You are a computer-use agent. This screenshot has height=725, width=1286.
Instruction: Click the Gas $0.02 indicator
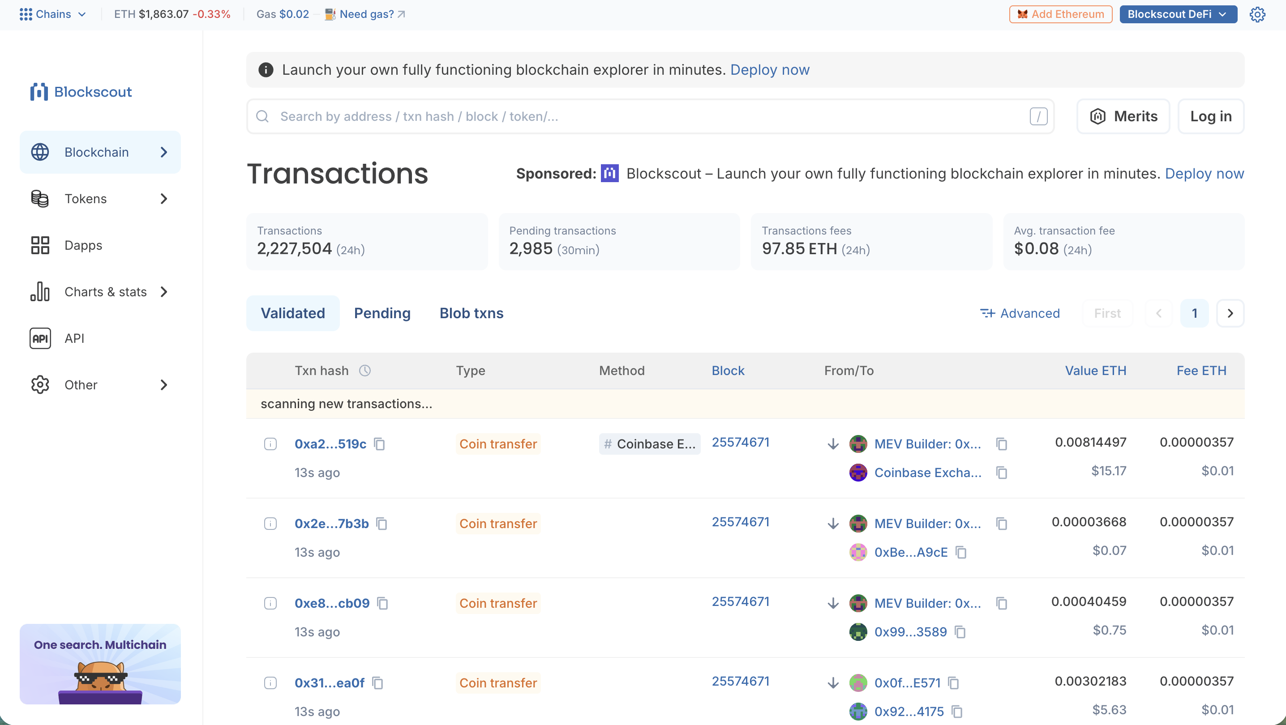pyautogui.click(x=283, y=14)
